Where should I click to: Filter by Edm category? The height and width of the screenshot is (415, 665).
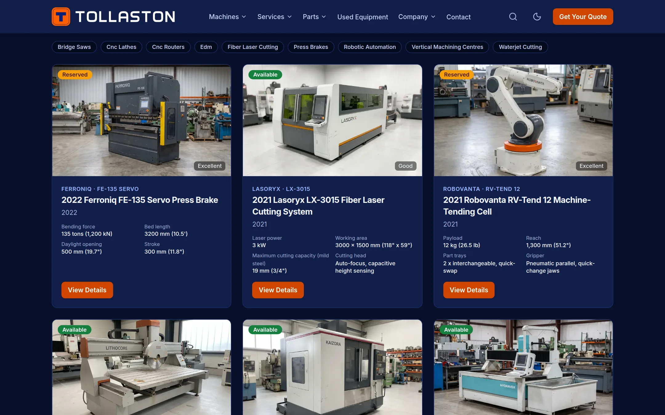point(206,47)
